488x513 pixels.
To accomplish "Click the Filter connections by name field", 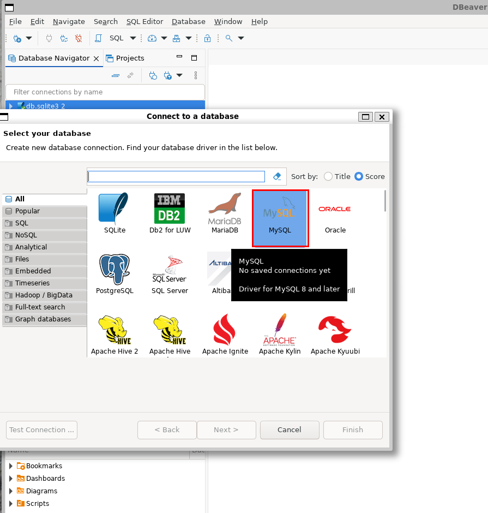I will [x=105, y=92].
